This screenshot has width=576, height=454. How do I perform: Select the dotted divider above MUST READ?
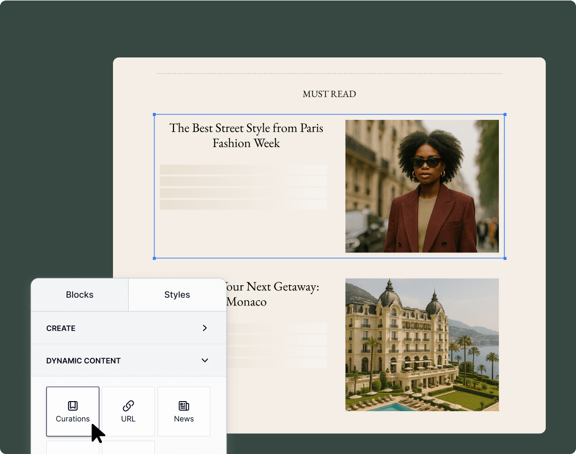pos(329,74)
